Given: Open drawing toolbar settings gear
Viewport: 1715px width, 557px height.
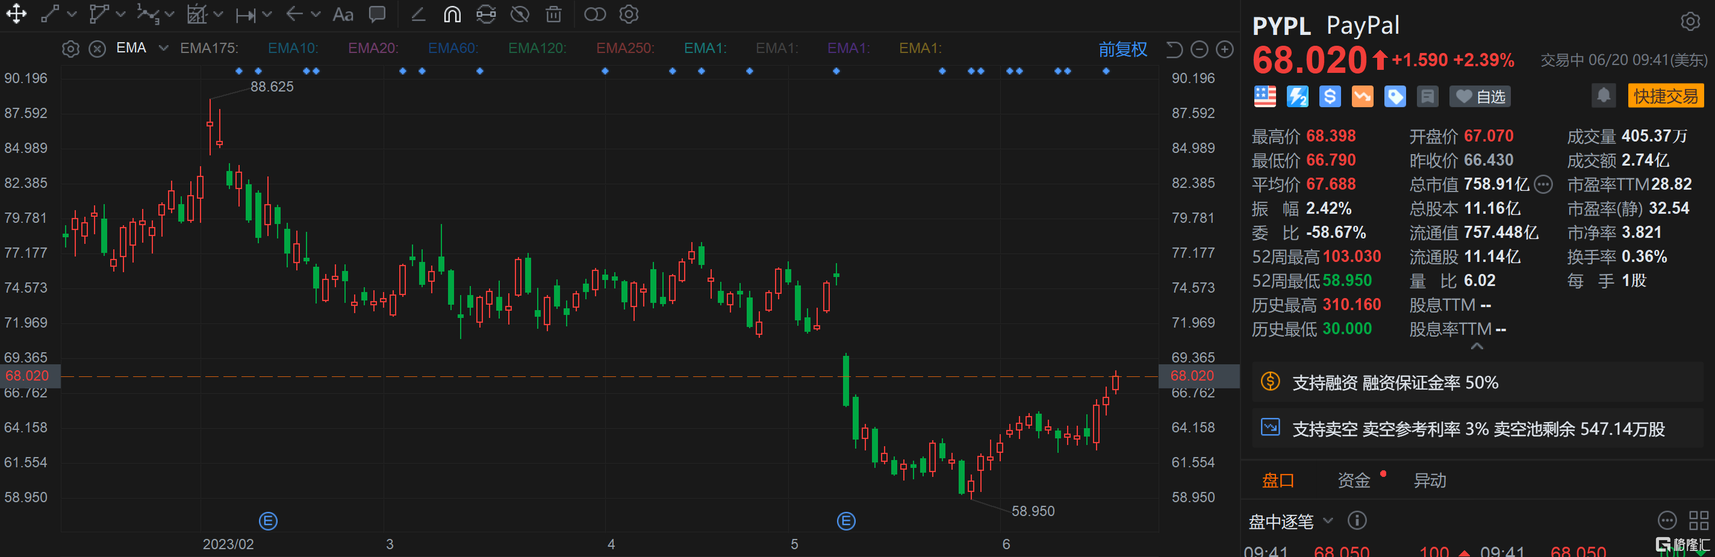Looking at the screenshot, I should (x=629, y=14).
